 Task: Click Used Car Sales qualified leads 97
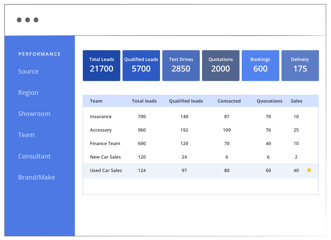[184, 170]
